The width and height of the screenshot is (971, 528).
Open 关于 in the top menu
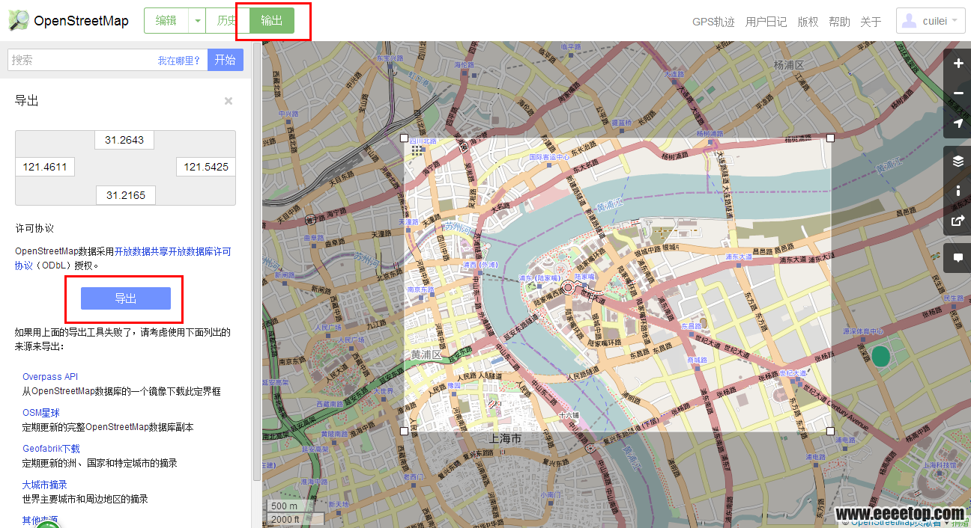871,22
